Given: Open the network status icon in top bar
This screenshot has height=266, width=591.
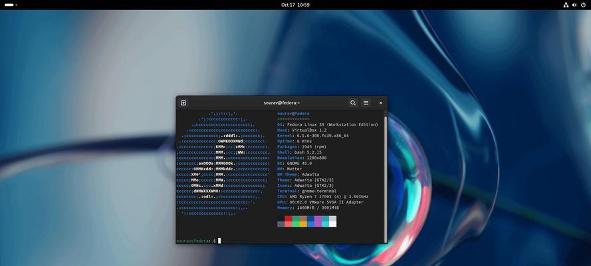Looking at the screenshot, I should click(566, 5).
